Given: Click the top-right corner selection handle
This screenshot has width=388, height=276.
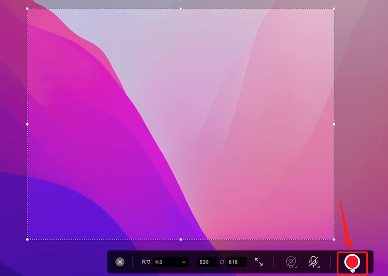Looking at the screenshot, I should click(334, 9).
